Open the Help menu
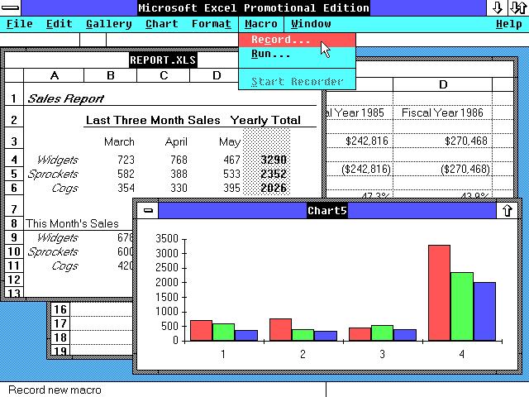The image size is (529, 397). coord(509,24)
